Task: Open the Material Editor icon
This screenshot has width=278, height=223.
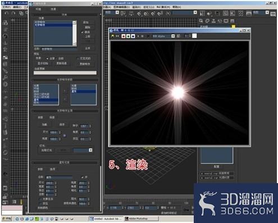Action: (241, 13)
